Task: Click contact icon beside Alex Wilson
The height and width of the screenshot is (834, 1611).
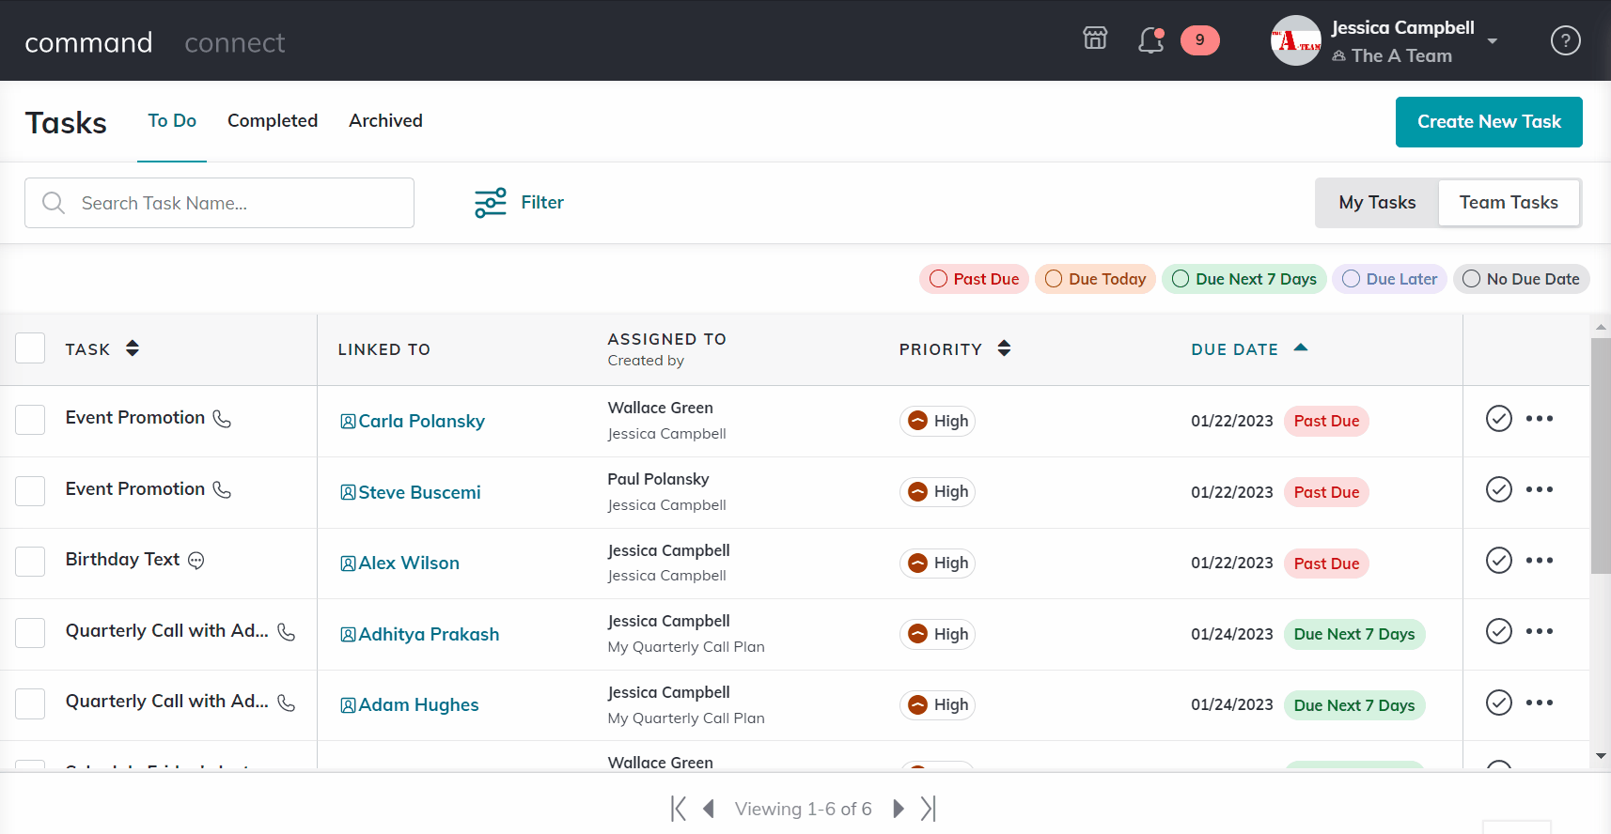Action: pos(348,564)
